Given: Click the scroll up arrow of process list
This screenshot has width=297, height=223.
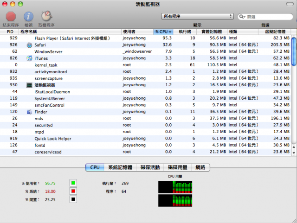Looking at the screenshot, I should (x=294, y=147).
